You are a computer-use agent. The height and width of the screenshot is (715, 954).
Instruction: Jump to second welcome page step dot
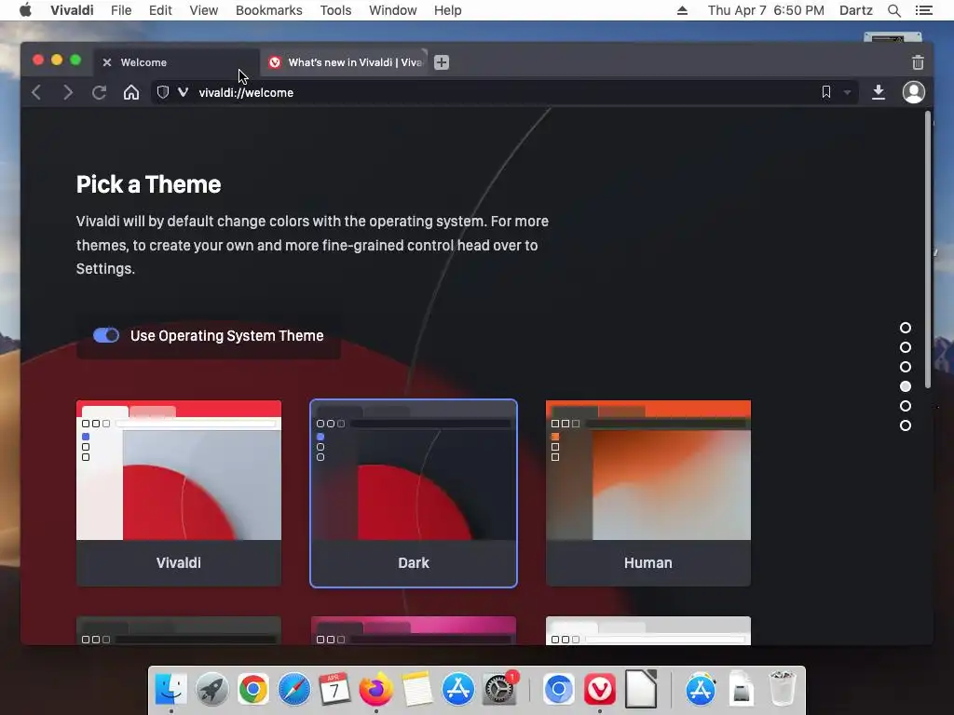pos(906,347)
